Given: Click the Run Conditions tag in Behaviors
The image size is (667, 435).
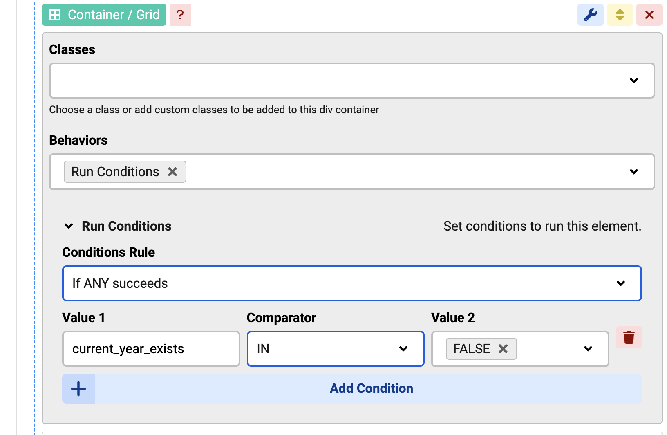Looking at the screenshot, I should pyautogui.click(x=115, y=172).
